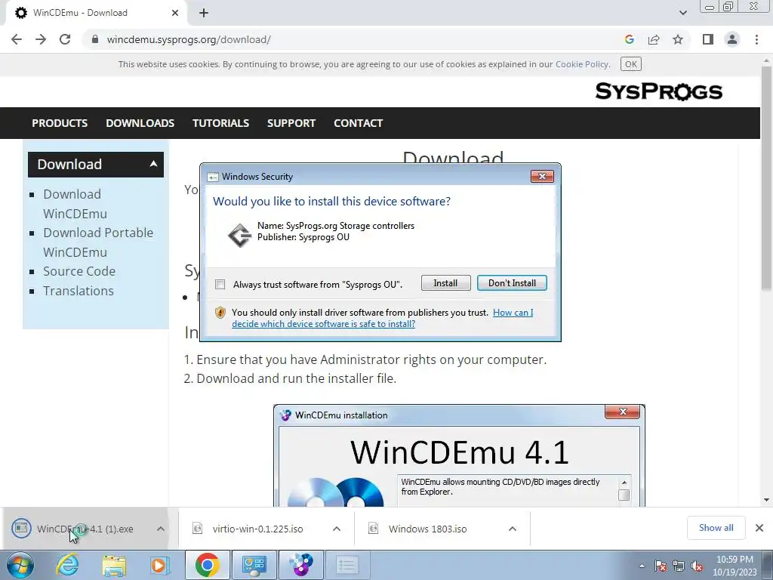Expand options for virtio-win-0.1.225.iso
Image resolution: width=773 pixels, height=580 pixels.
tap(337, 529)
